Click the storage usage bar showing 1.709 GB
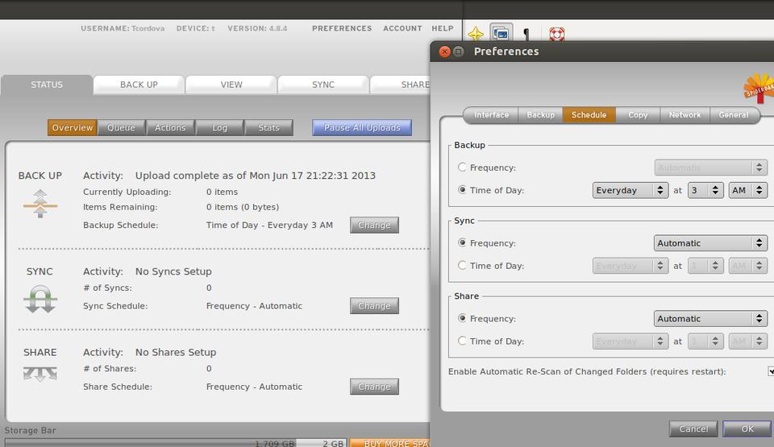774x447 pixels. [175, 443]
